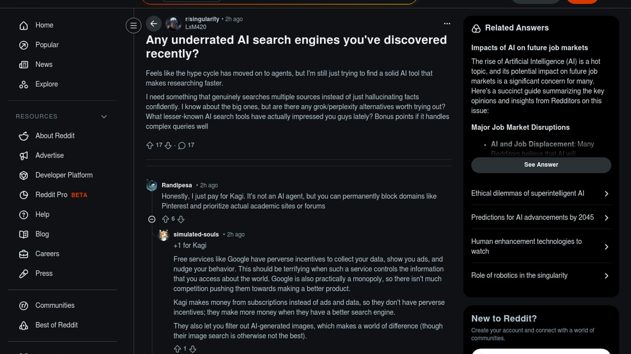Downvote the main post

[x=168, y=145]
